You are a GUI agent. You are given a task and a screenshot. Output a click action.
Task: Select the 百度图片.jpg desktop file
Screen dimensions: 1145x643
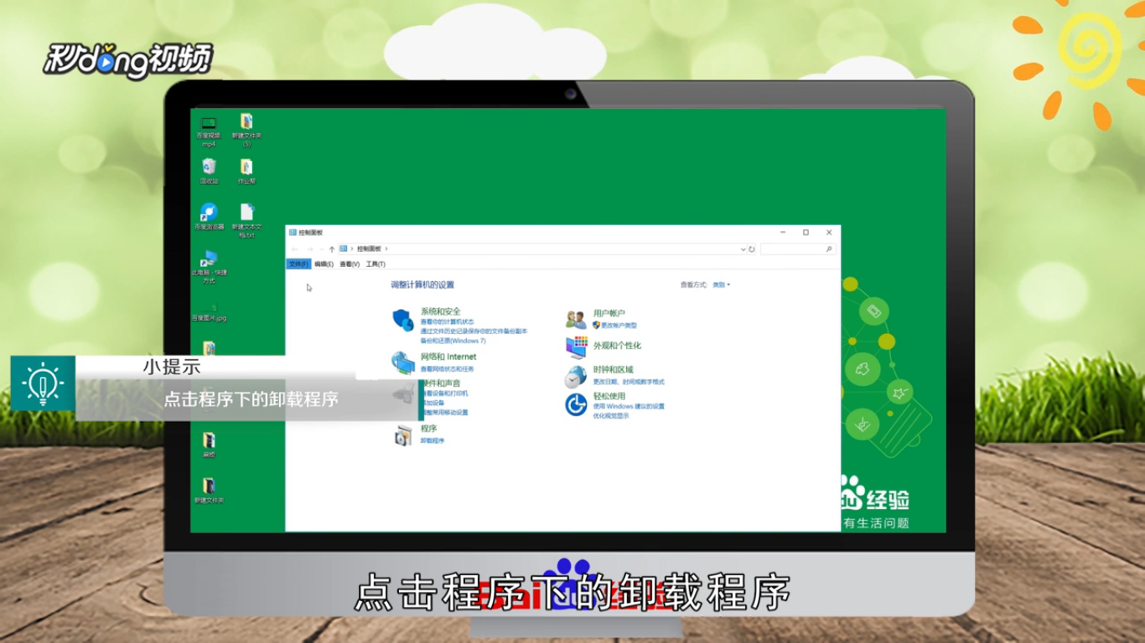209,312
